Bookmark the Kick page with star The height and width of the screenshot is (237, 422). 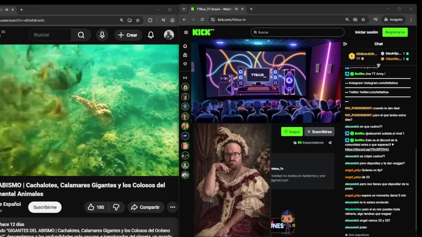(363, 20)
